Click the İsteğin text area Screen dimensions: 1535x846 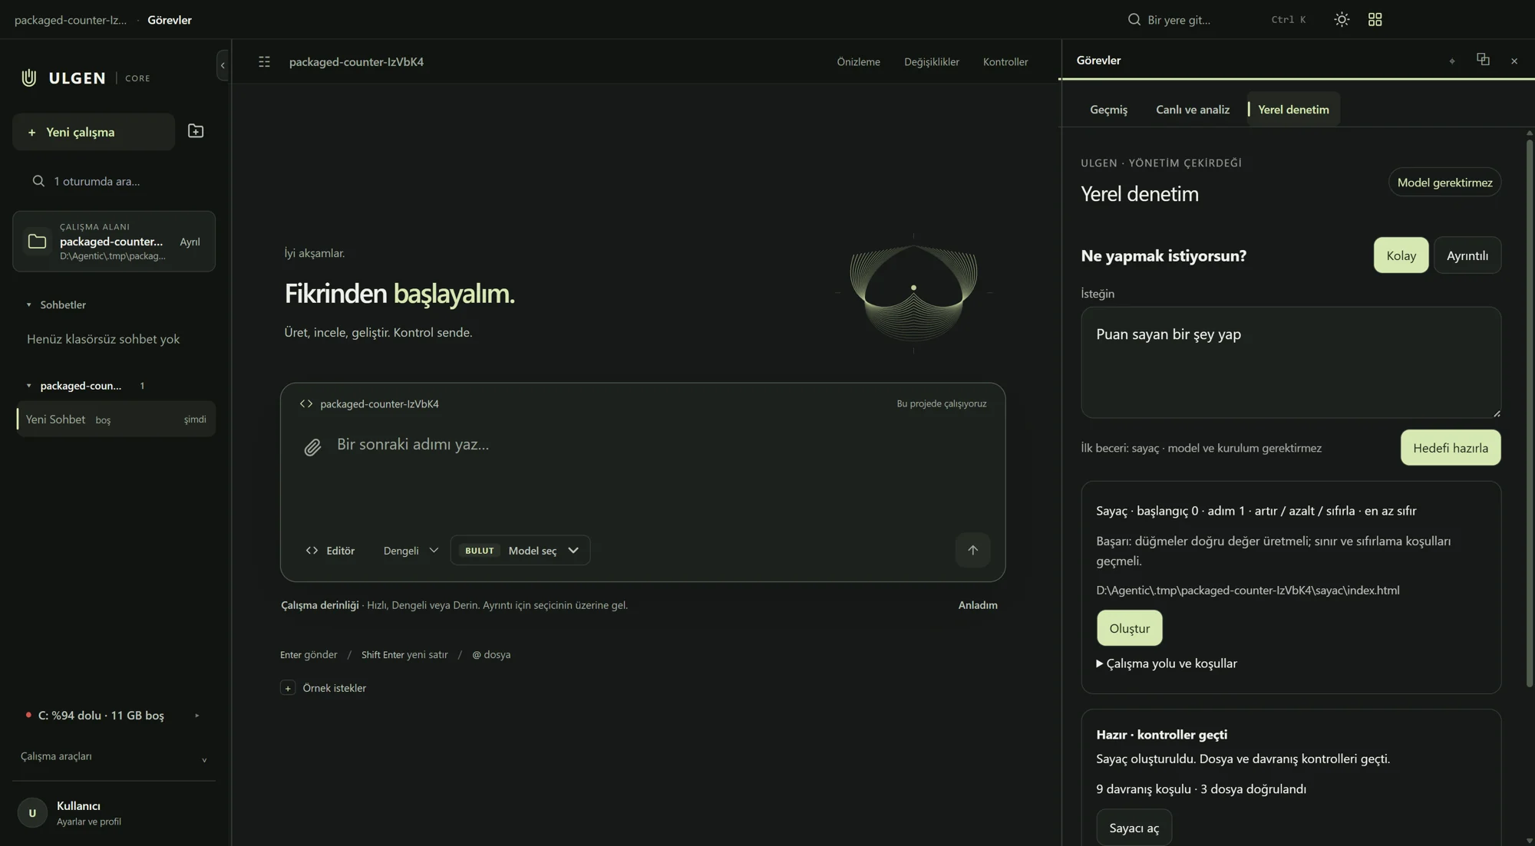(1291, 363)
